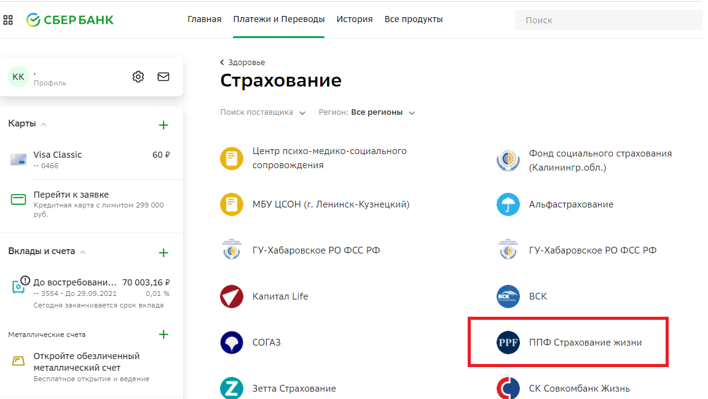This screenshot has width=708, height=399.
Task: Open the Visa Classic card row
Action: pyautogui.click(x=92, y=160)
